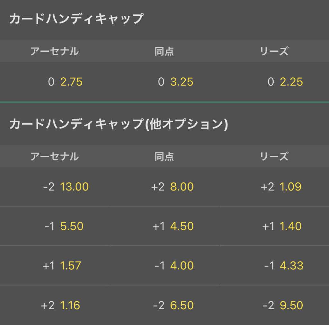This screenshot has height=325, width=329.
Task: Click the 同点 column label in the top section
Action: point(164,51)
